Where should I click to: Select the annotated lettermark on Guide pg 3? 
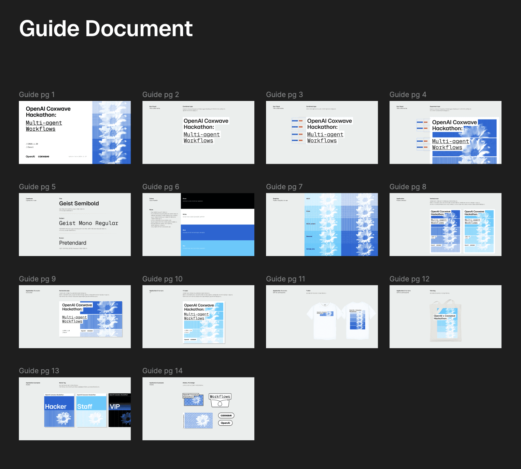pyautogui.click(x=329, y=130)
